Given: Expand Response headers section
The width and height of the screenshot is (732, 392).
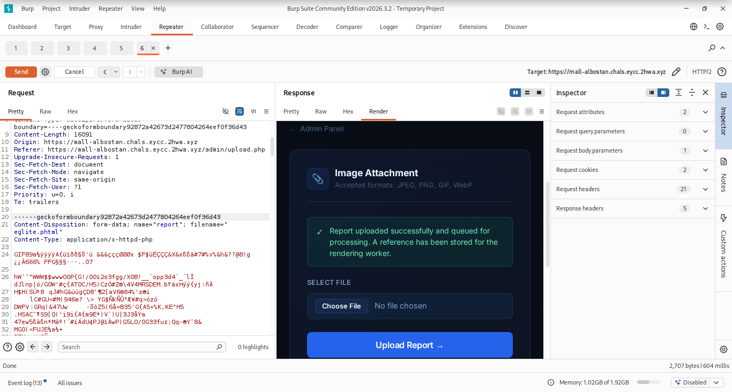Looking at the screenshot, I should tap(706, 208).
